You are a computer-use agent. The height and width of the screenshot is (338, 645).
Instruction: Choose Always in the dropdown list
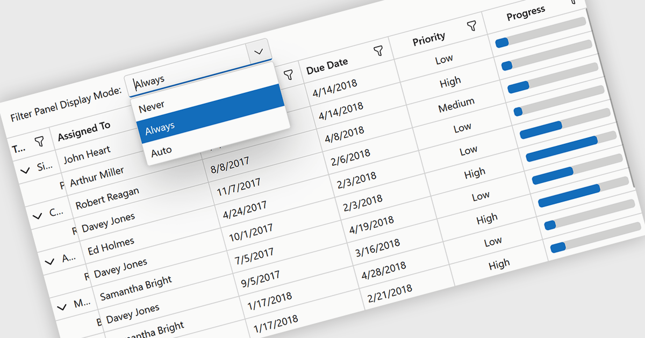pos(160,128)
